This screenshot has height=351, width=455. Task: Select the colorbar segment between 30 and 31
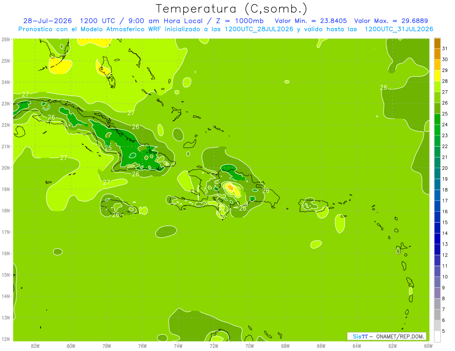pos(437,54)
